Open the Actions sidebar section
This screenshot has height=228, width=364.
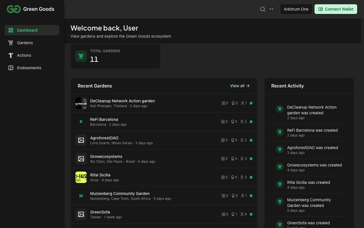click(x=24, y=55)
